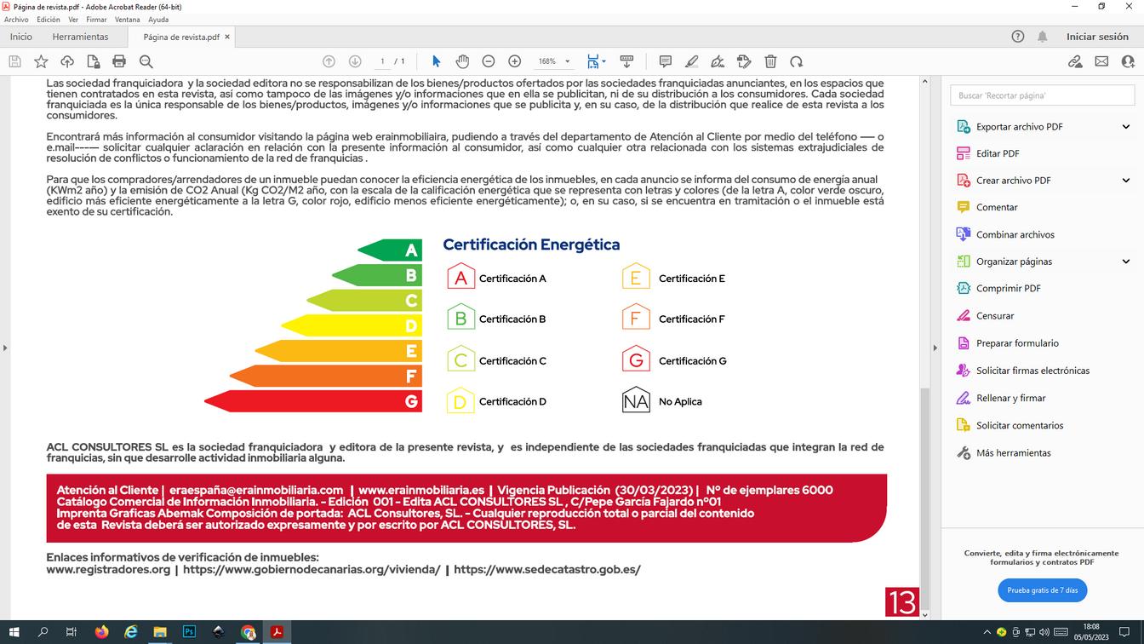Select the sign document pen tool
Image resolution: width=1144 pixels, height=644 pixels.
click(x=718, y=61)
